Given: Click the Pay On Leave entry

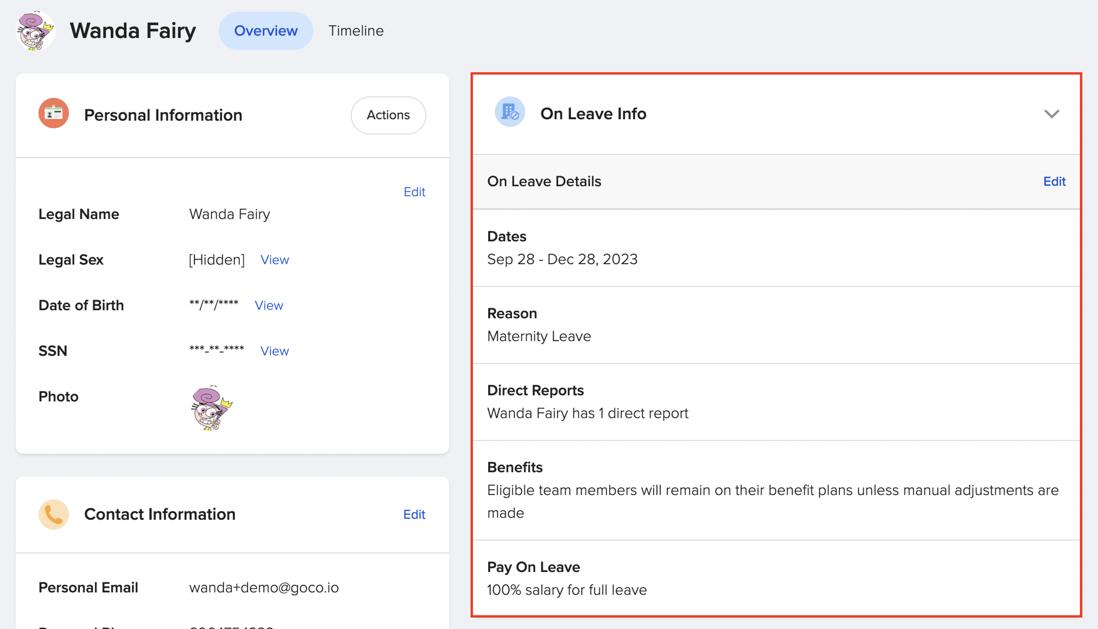Looking at the screenshot, I should pyautogui.click(x=567, y=578).
